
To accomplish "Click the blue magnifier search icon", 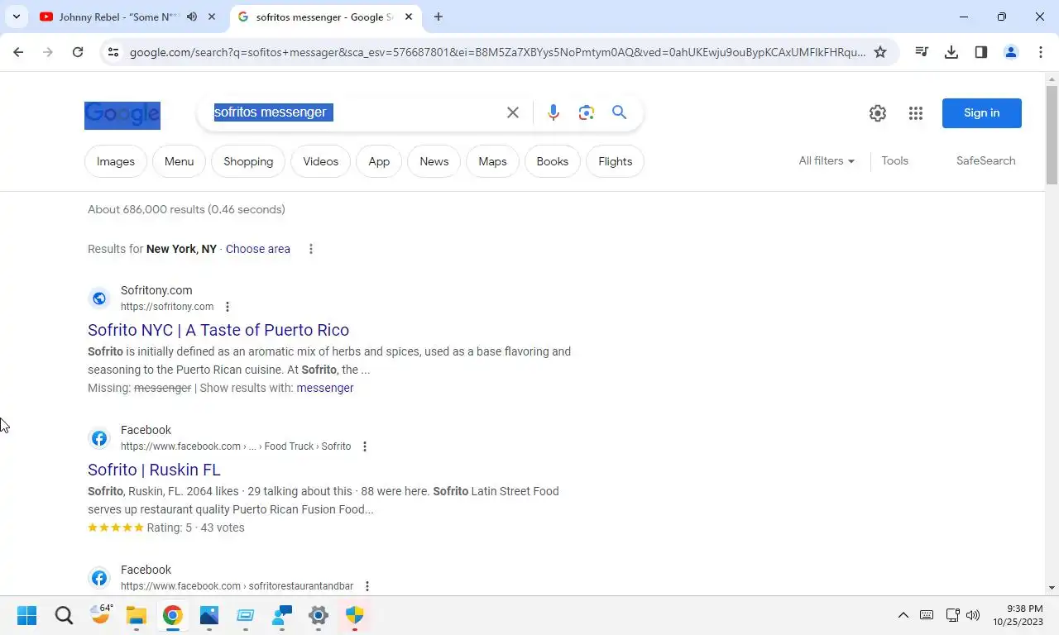I will coord(619,112).
